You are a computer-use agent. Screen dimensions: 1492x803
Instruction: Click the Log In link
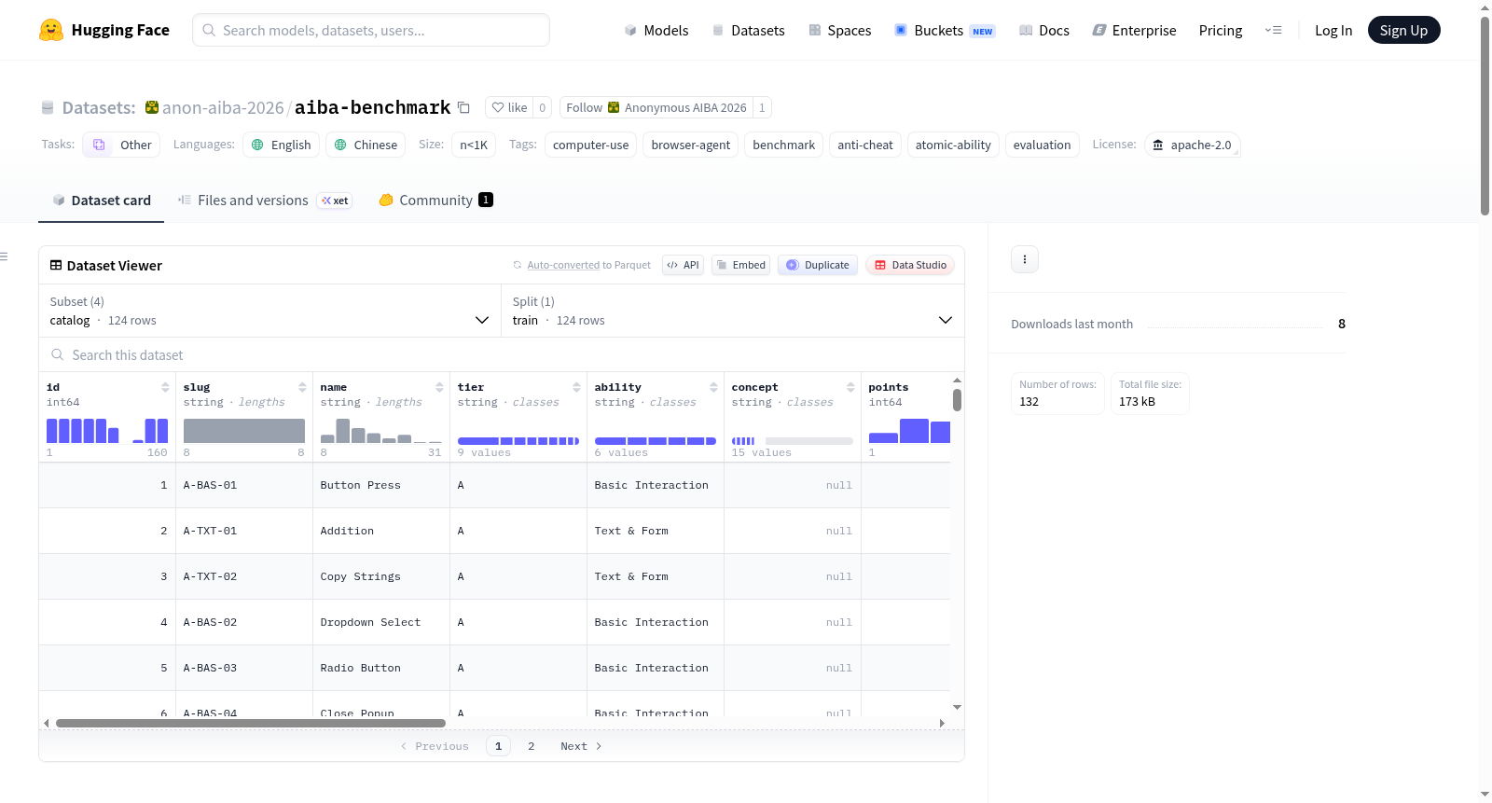1333,30
